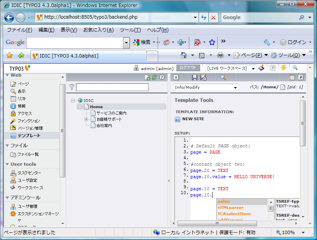
Task: Save the template with the floppy disk icon
Action: coord(194,77)
